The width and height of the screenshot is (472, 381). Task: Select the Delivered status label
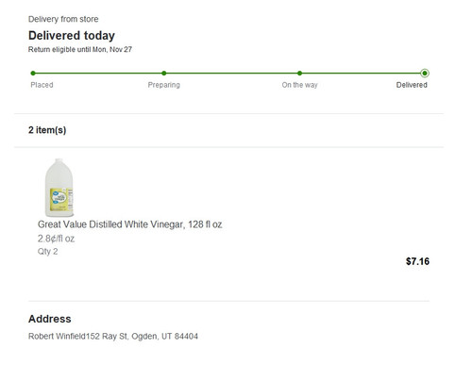(x=412, y=85)
